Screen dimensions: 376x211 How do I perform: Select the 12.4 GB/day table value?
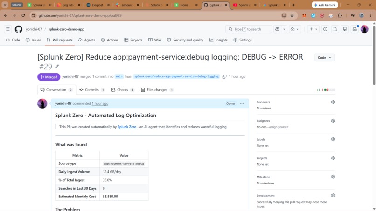coord(112,172)
